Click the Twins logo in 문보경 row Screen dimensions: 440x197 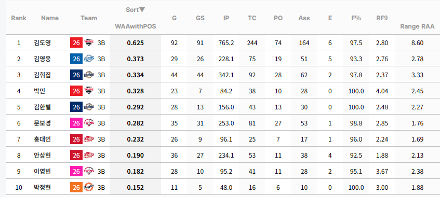(89, 123)
